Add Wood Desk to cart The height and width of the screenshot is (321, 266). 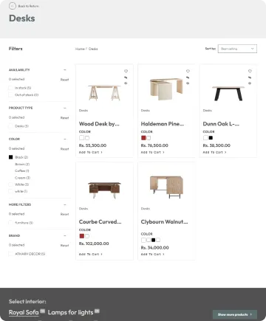[90, 152]
